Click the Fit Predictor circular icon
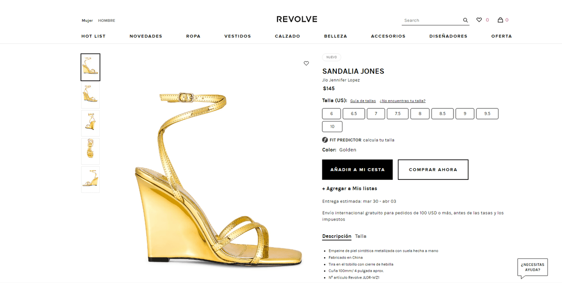The height and width of the screenshot is (294, 562). pyautogui.click(x=325, y=140)
